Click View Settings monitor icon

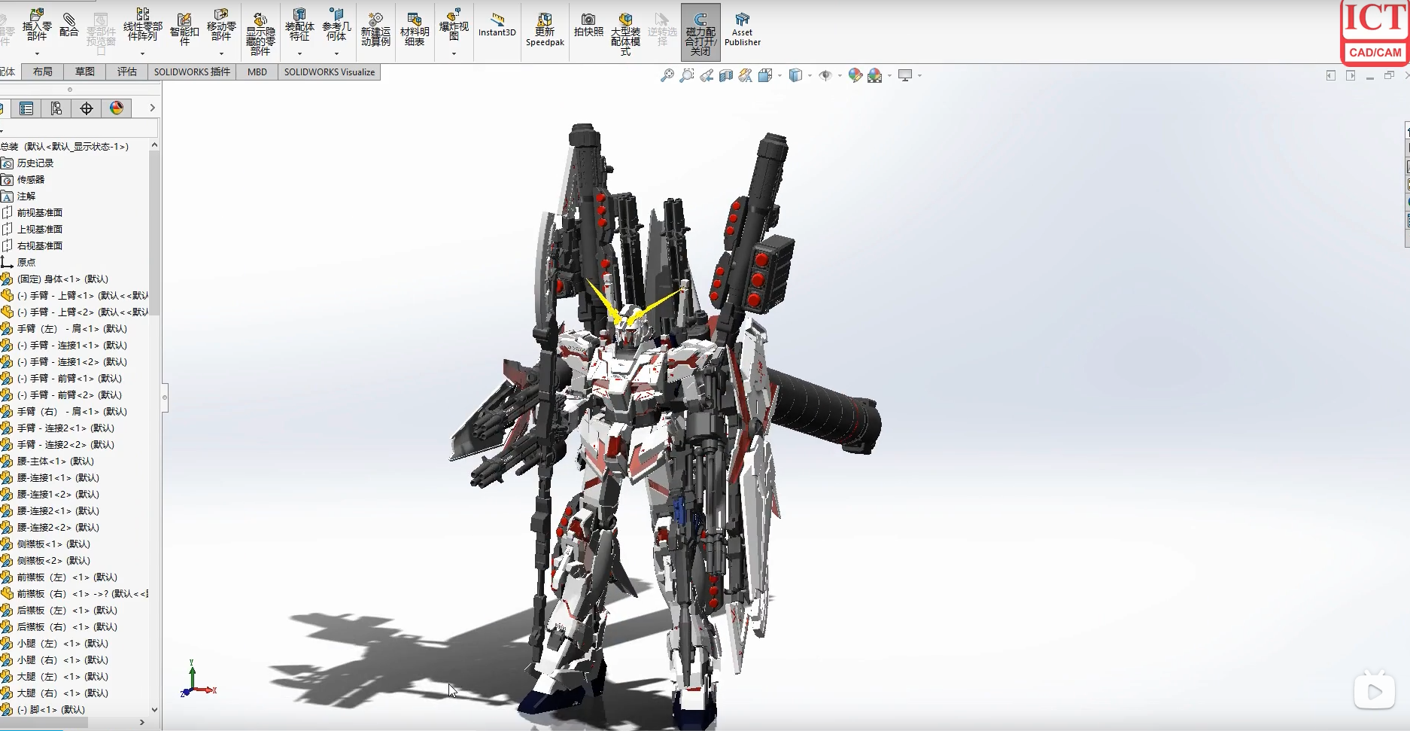pyautogui.click(x=905, y=75)
